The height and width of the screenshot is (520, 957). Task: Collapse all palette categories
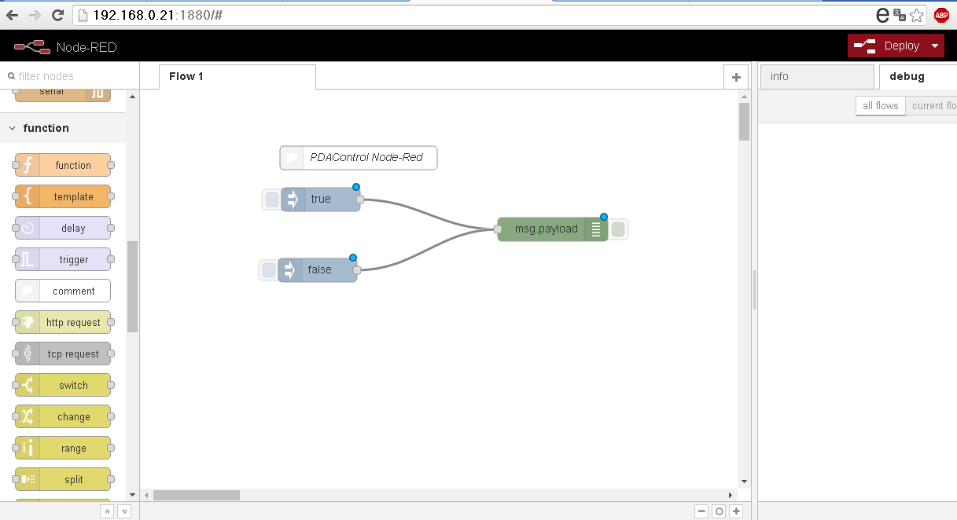click(x=107, y=511)
